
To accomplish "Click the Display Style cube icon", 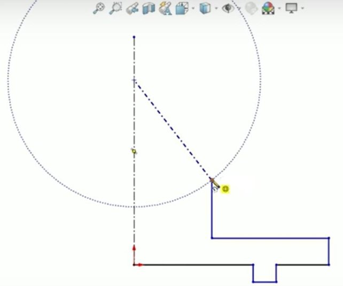I will (x=205, y=9).
